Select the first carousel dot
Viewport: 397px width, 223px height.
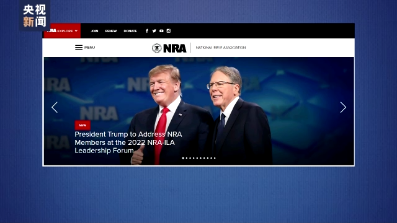pyautogui.click(x=183, y=159)
